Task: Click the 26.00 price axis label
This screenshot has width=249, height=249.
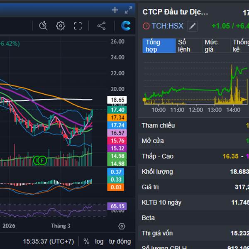Action: 117,41
